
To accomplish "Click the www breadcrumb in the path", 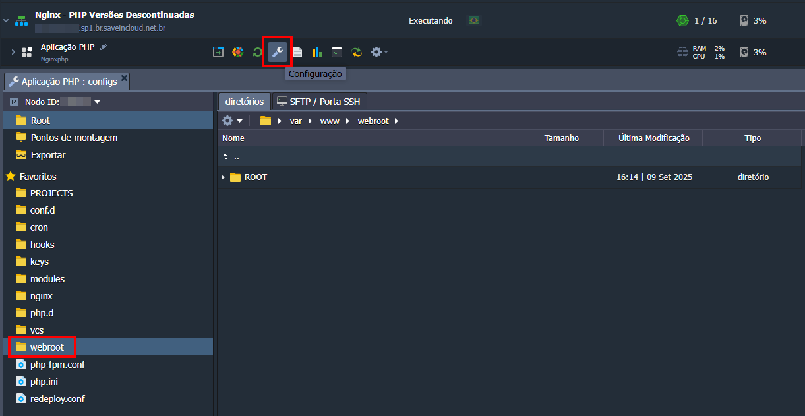I will click(328, 121).
